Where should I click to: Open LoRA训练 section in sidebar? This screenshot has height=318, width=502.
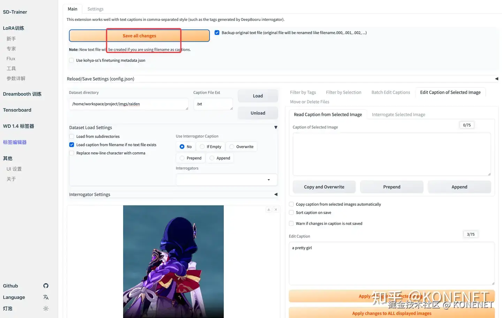(x=14, y=28)
